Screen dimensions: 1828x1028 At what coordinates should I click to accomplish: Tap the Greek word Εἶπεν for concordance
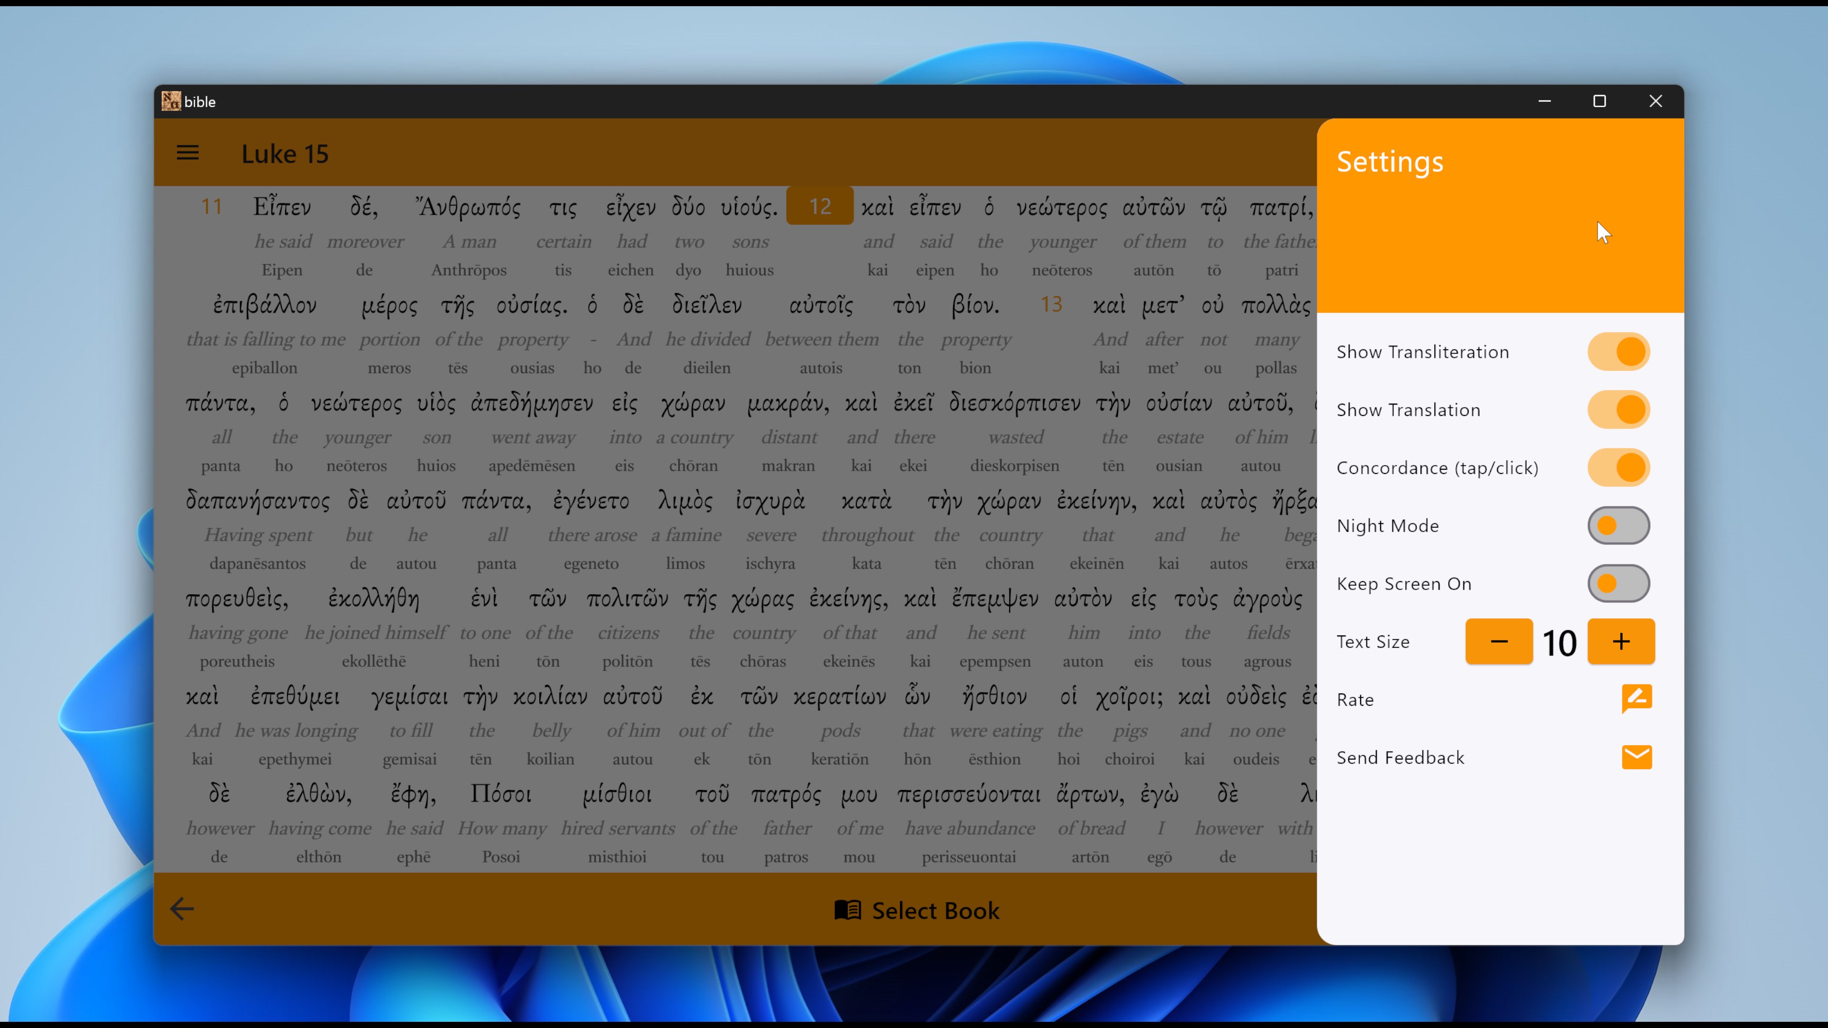pyautogui.click(x=282, y=207)
